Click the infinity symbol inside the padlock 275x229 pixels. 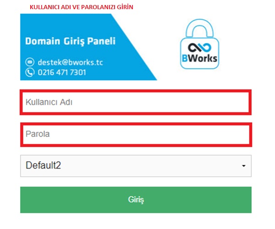click(x=199, y=48)
